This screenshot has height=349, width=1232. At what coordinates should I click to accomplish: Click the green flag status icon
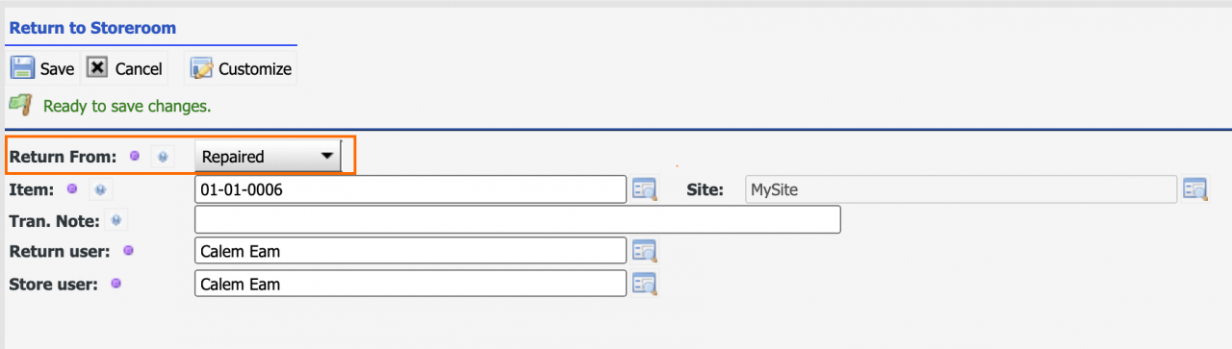tap(21, 104)
